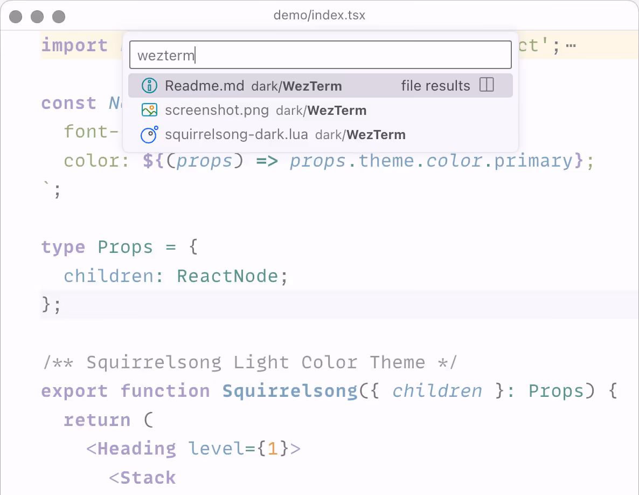The width and height of the screenshot is (639, 495).
Task: Click the Stack component tag
Action: [149, 477]
